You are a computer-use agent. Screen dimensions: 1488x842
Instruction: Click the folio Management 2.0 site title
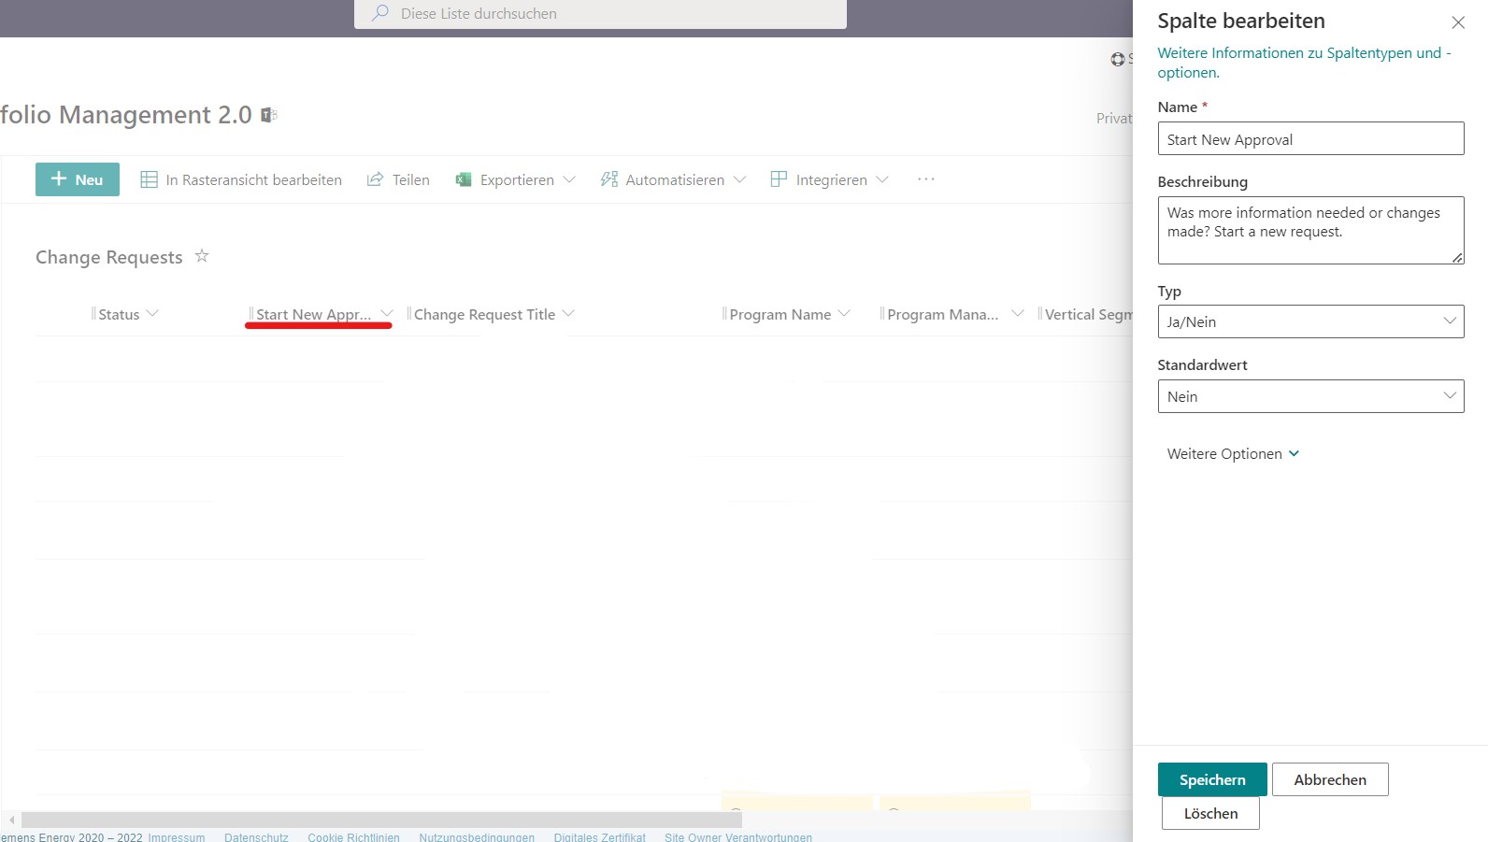pyautogui.click(x=126, y=115)
